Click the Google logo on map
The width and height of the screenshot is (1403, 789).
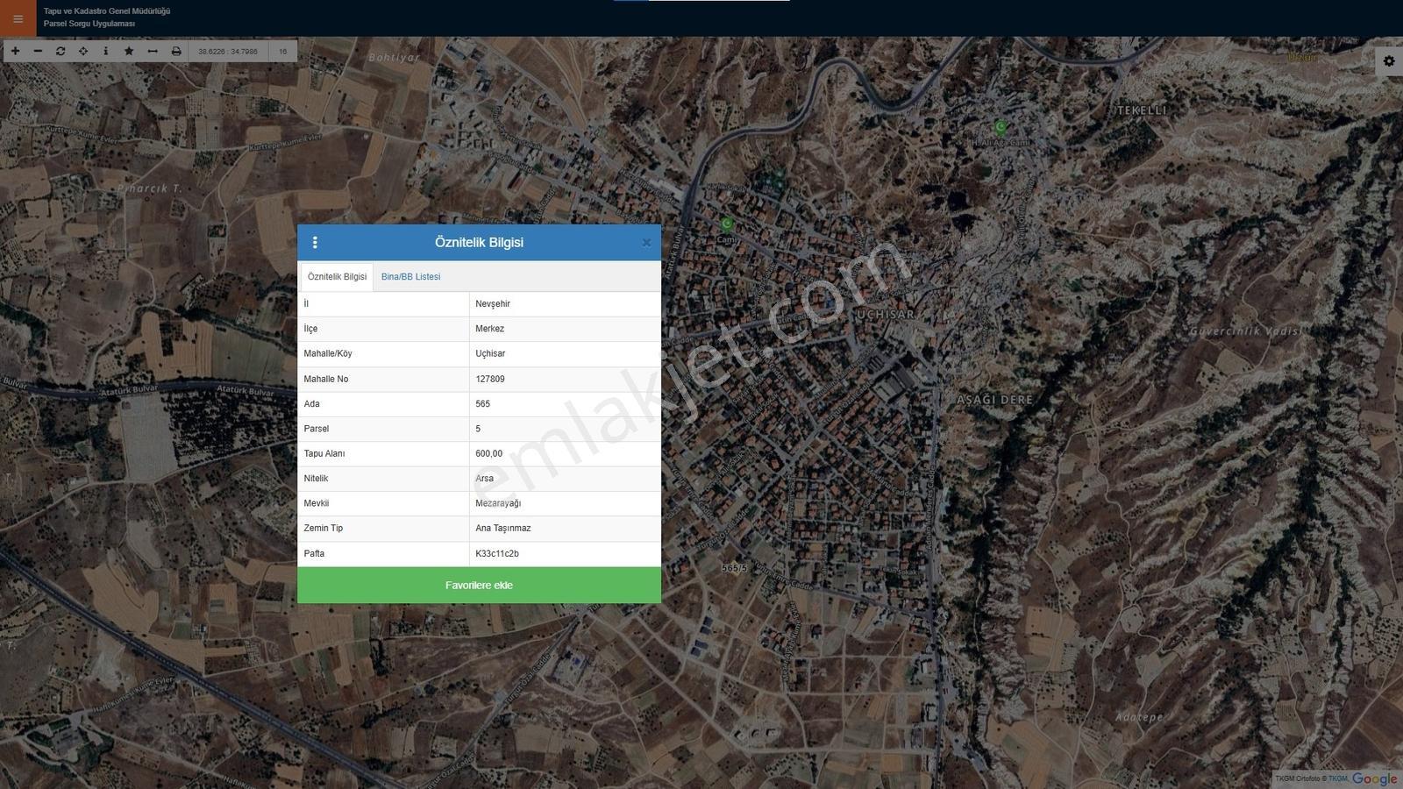(1374, 778)
